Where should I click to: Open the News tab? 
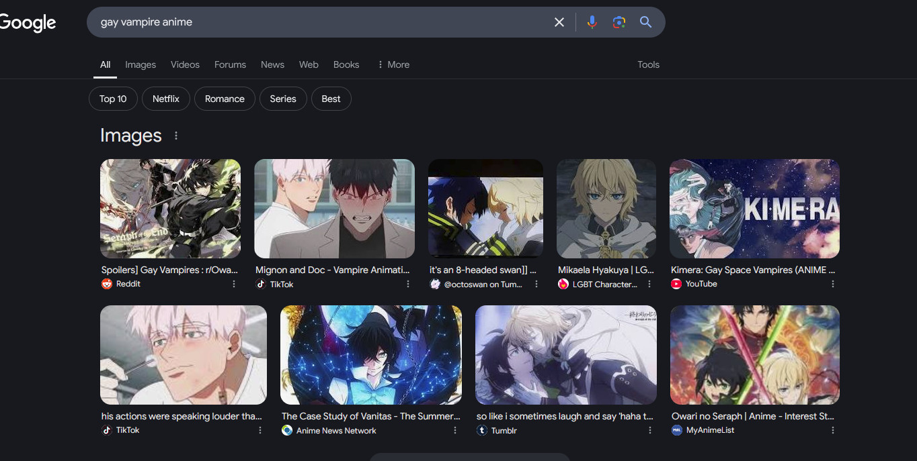(x=272, y=64)
